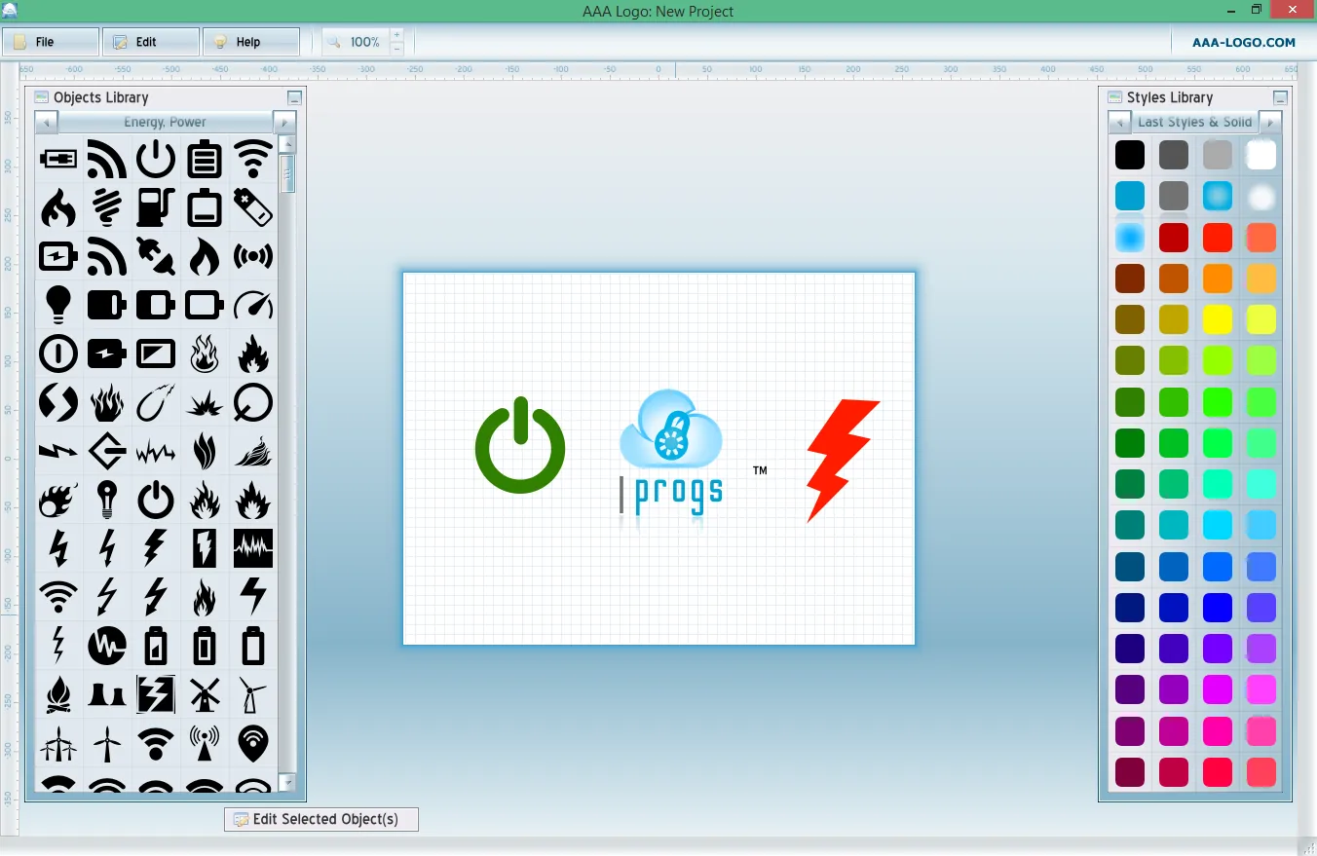Select the campfire icon in Objects Library
This screenshot has width=1317, height=856.
click(x=58, y=694)
